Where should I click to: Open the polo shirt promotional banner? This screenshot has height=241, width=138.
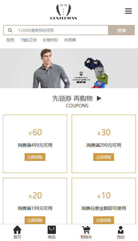pyautogui.click(x=69, y=68)
